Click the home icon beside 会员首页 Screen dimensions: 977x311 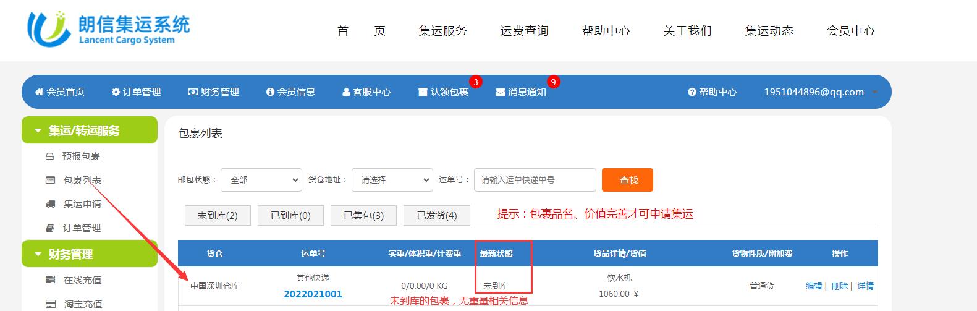(39, 92)
